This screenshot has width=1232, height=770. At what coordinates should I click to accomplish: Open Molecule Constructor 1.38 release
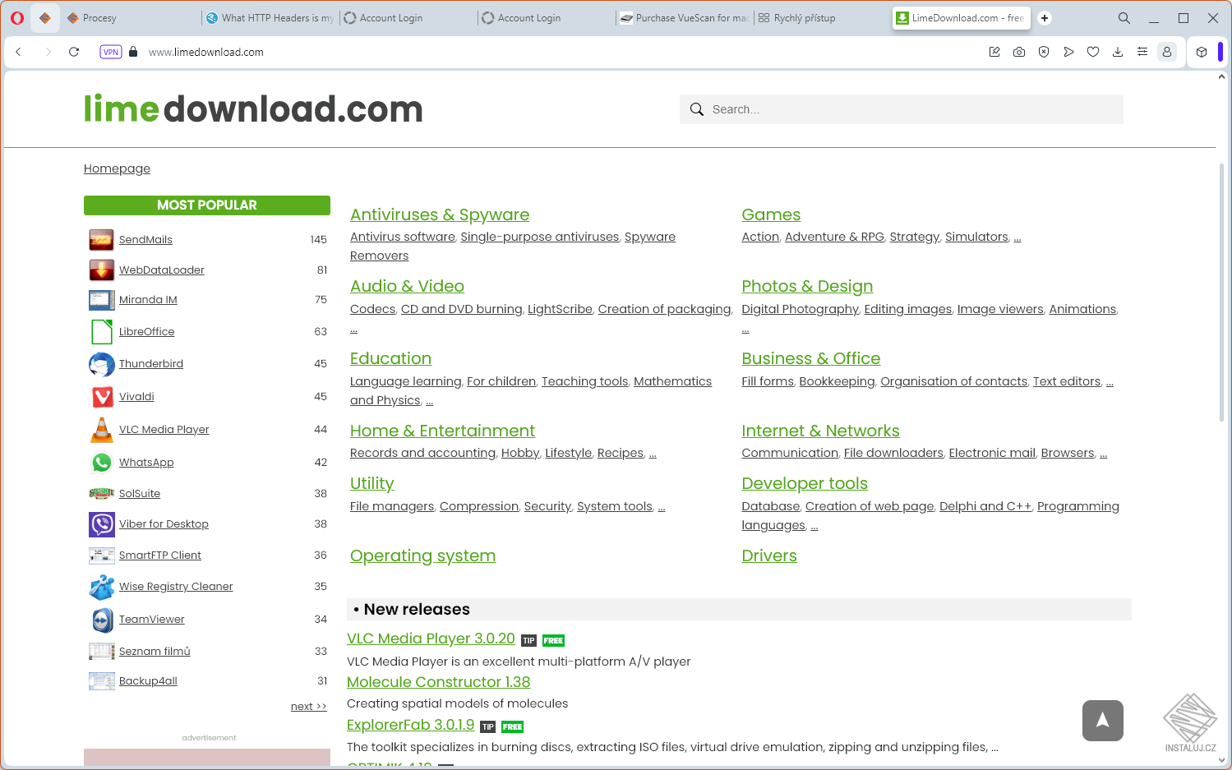tap(438, 682)
